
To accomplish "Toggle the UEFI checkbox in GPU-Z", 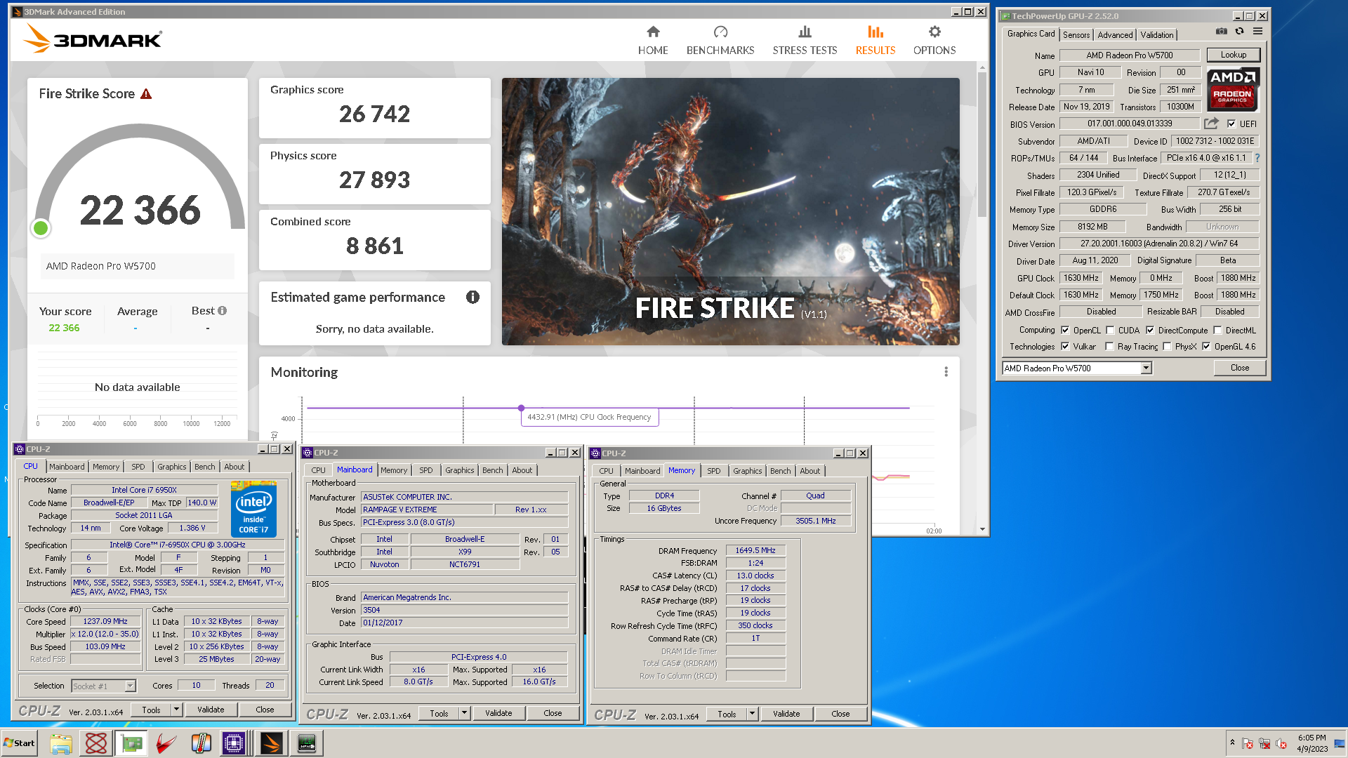I will click(1231, 124).
